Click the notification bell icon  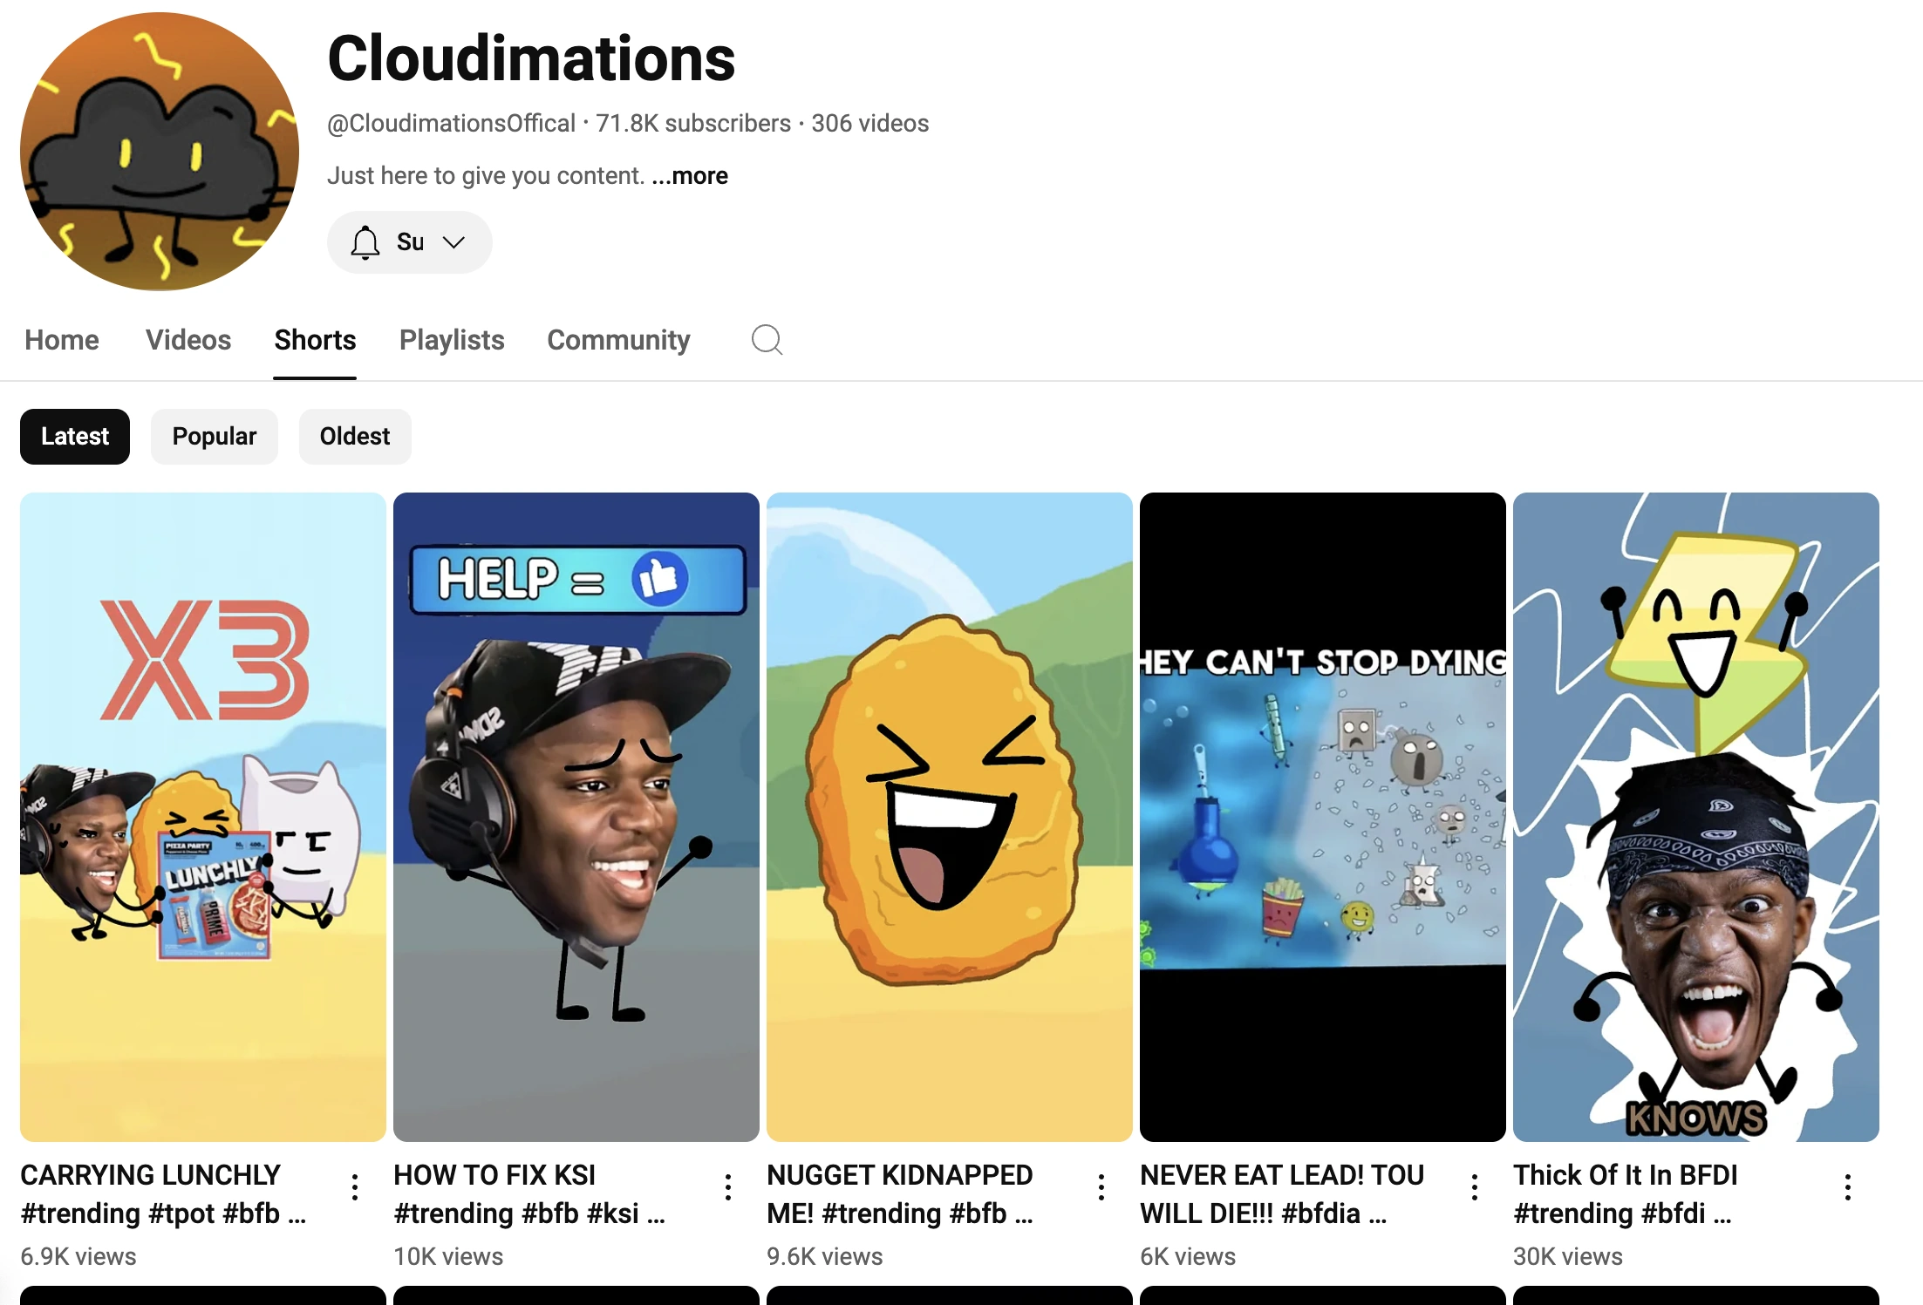(x=365, y=242)
